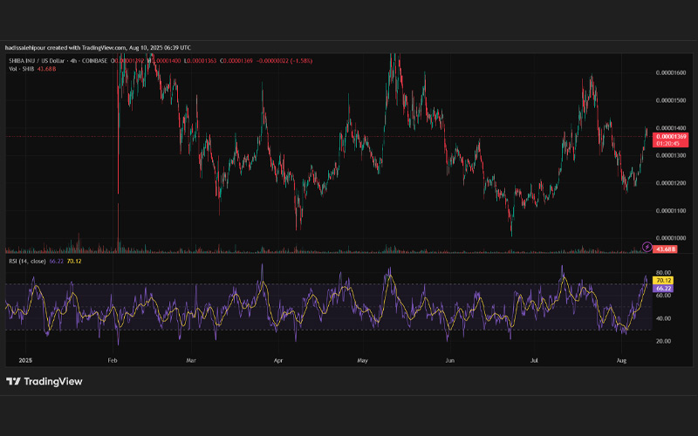The width and height of the screenshot is (698, 436).
Task: Click the RSI axis label 40.00
Action: tap(663, 318)
